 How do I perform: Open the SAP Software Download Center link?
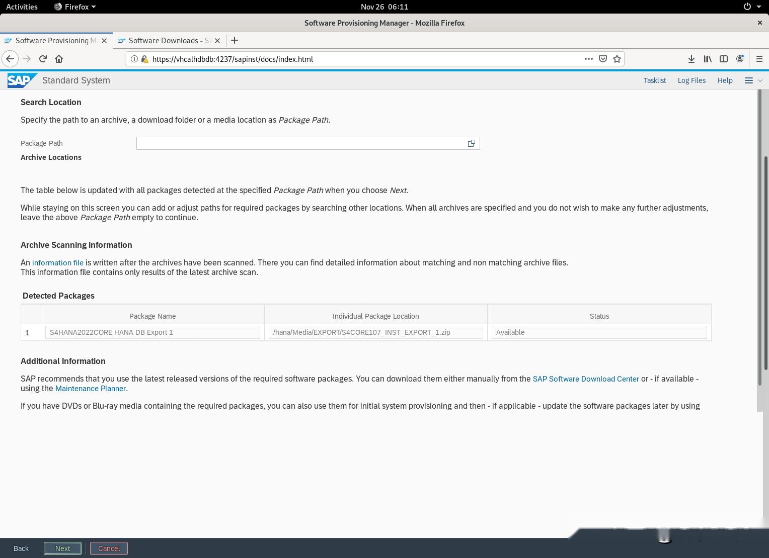(586, 379)
